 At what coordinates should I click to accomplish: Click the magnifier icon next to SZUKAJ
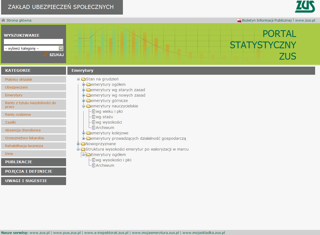coord(45,55)
